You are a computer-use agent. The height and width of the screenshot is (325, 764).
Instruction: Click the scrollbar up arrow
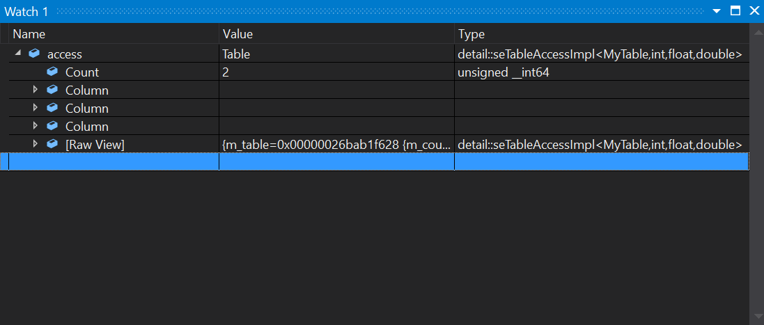(x=756, y=31)
